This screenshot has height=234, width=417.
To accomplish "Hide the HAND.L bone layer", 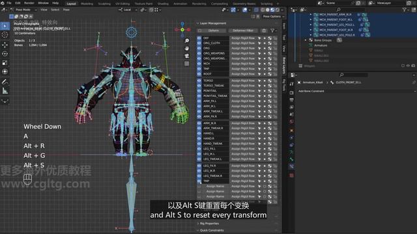I will (x=199, y=133).
